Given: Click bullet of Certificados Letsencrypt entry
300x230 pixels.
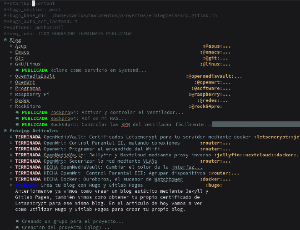Looking at the screenshot, I should tap(11, 137).
